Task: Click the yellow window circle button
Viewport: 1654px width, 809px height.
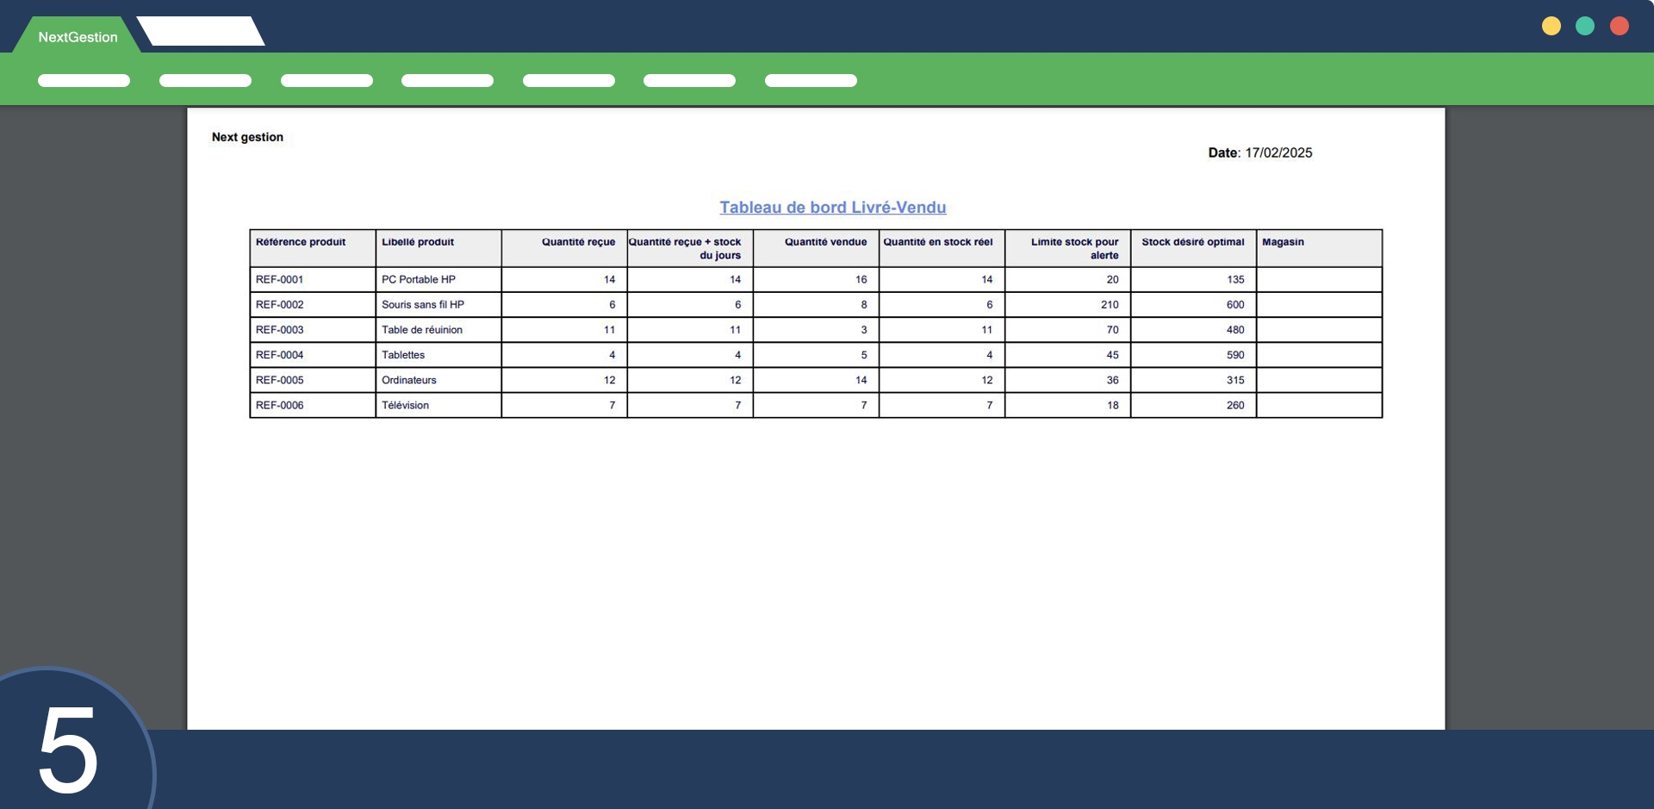Action: point(1551,26)
